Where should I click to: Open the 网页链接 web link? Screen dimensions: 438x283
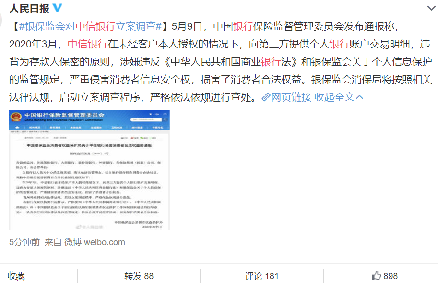tap(291, 97)
